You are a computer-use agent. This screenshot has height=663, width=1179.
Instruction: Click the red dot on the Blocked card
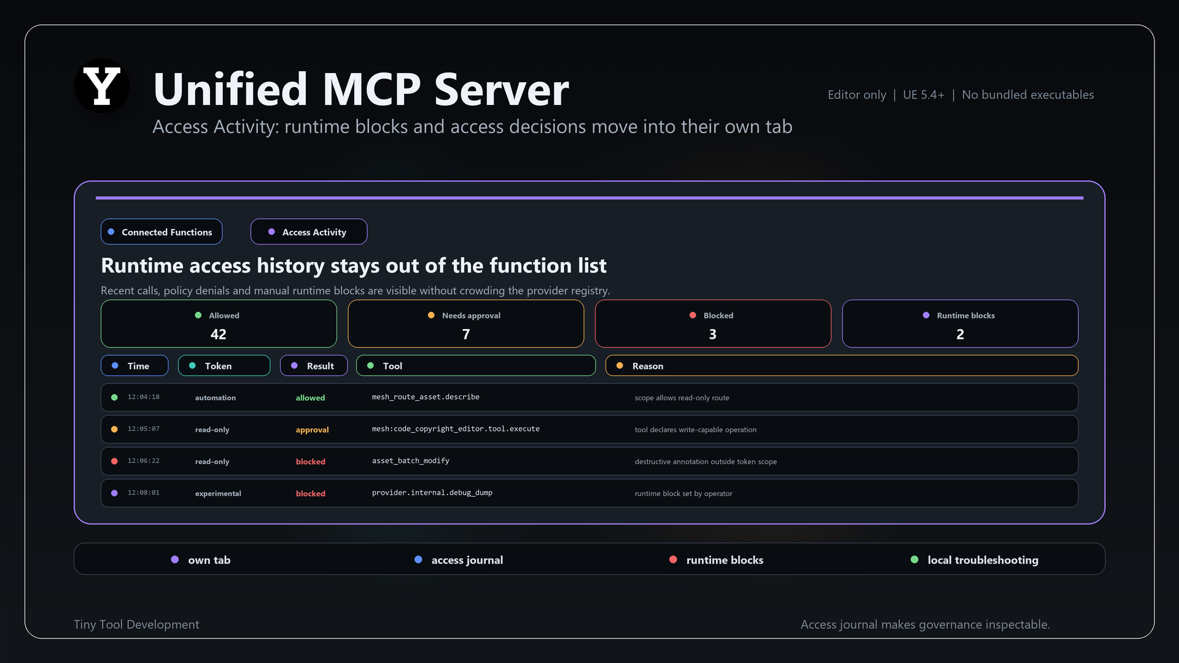coord(693,315)
